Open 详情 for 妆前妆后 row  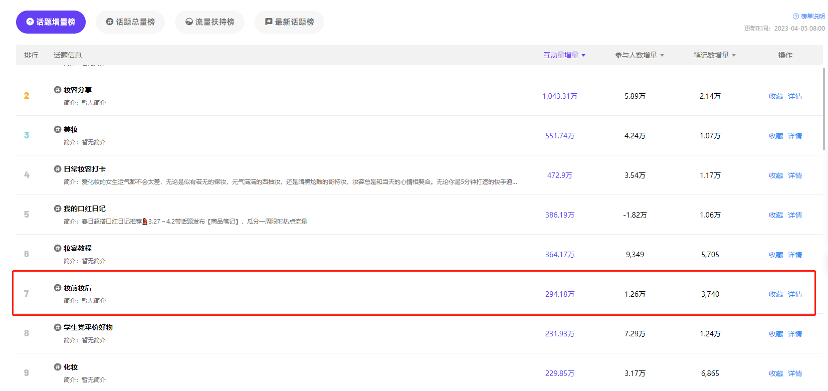point(795,294)
